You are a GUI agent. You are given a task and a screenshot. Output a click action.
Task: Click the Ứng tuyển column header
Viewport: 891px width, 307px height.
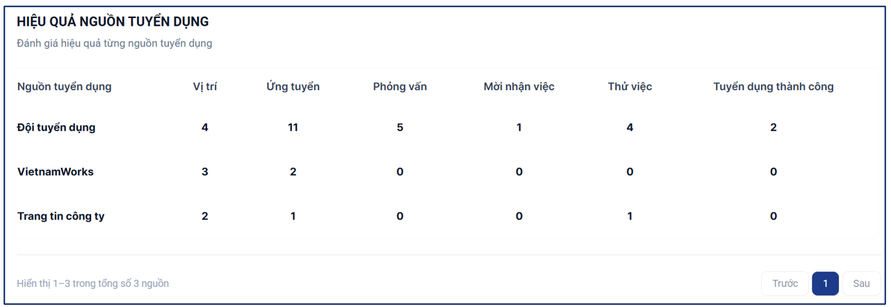(293, 87)
